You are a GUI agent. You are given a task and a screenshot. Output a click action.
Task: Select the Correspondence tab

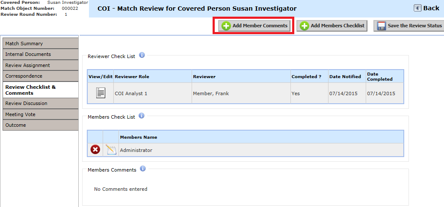click(x=41, y=76)
